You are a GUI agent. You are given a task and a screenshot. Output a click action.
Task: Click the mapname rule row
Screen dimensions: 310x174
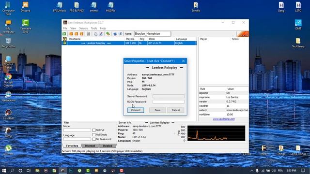coord(224,97)
